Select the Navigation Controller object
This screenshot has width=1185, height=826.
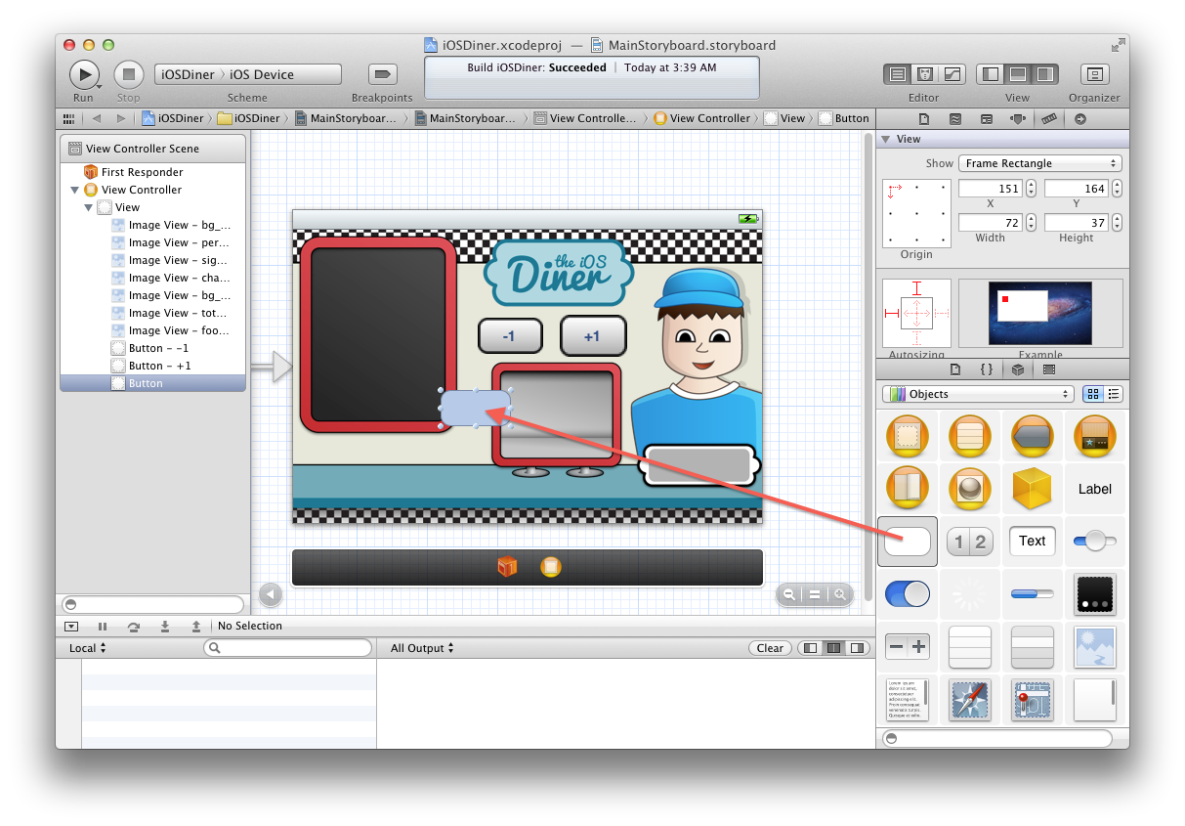(x=1033, y=436)
